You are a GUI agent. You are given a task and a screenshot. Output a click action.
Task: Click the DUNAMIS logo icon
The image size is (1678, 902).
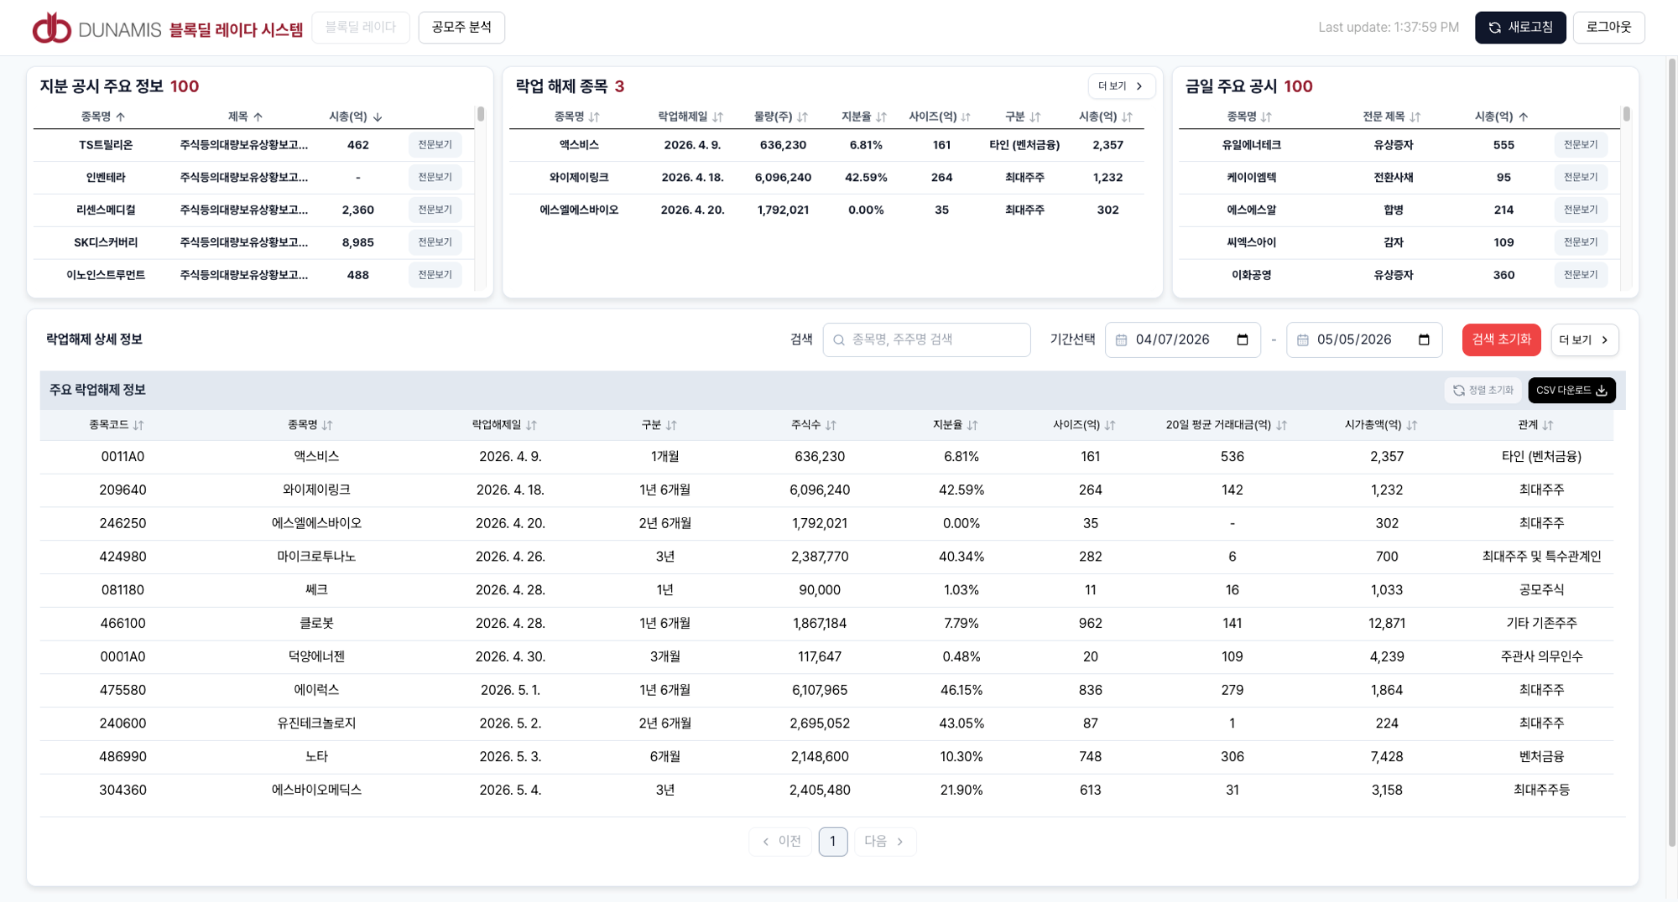point(51,28)
